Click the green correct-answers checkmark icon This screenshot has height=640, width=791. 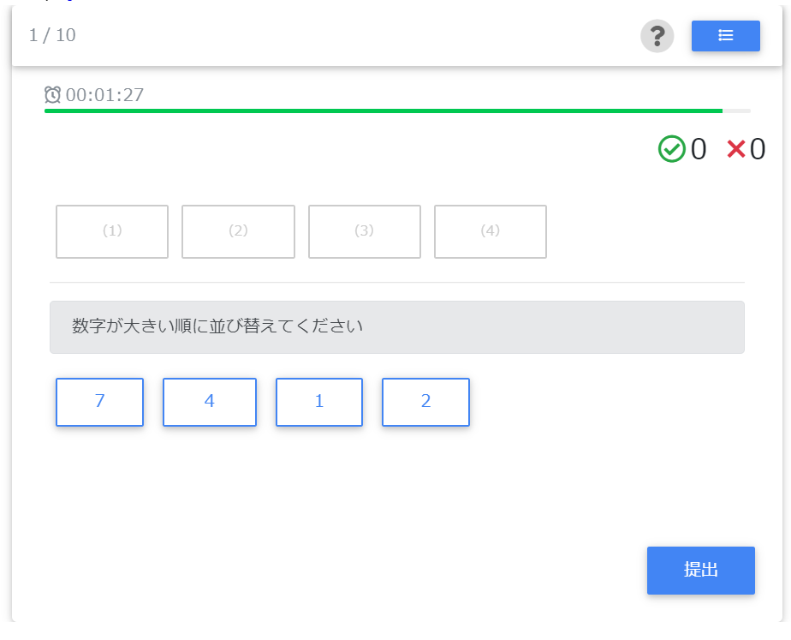pyautogui.click(x=671, y=149)
